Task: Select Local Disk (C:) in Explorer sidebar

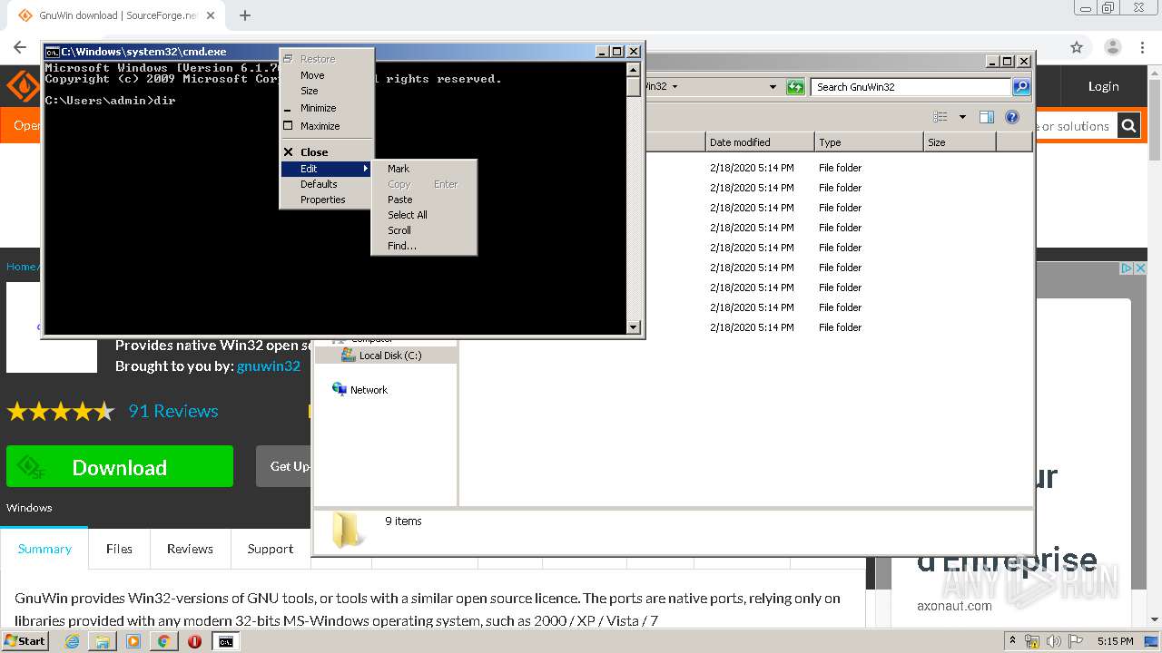Action: 390,356
